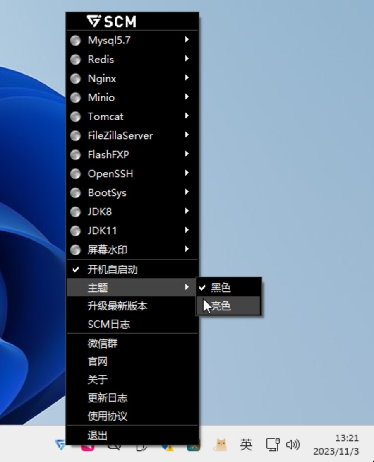Expand the Nginx submenu arrow
The height and width of the screenshot is (462, 374).
tap(187, 77)
